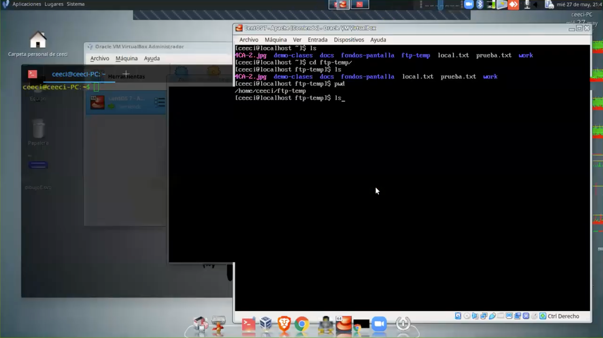Launch Brave browser from the dock

[284, 324]
